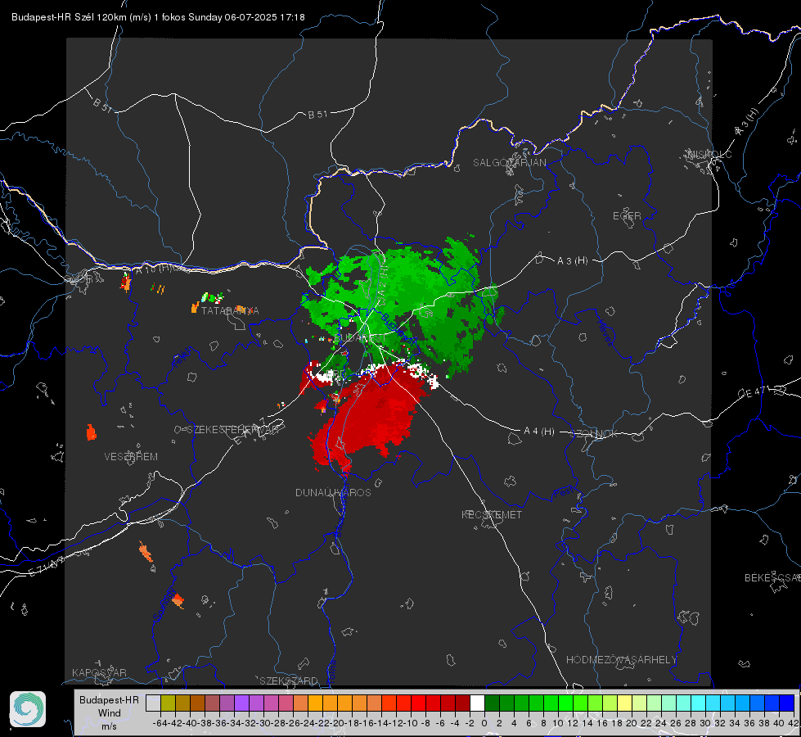
Task: Click the 'B 51' road label in the top centre
Action: [317, 115]
